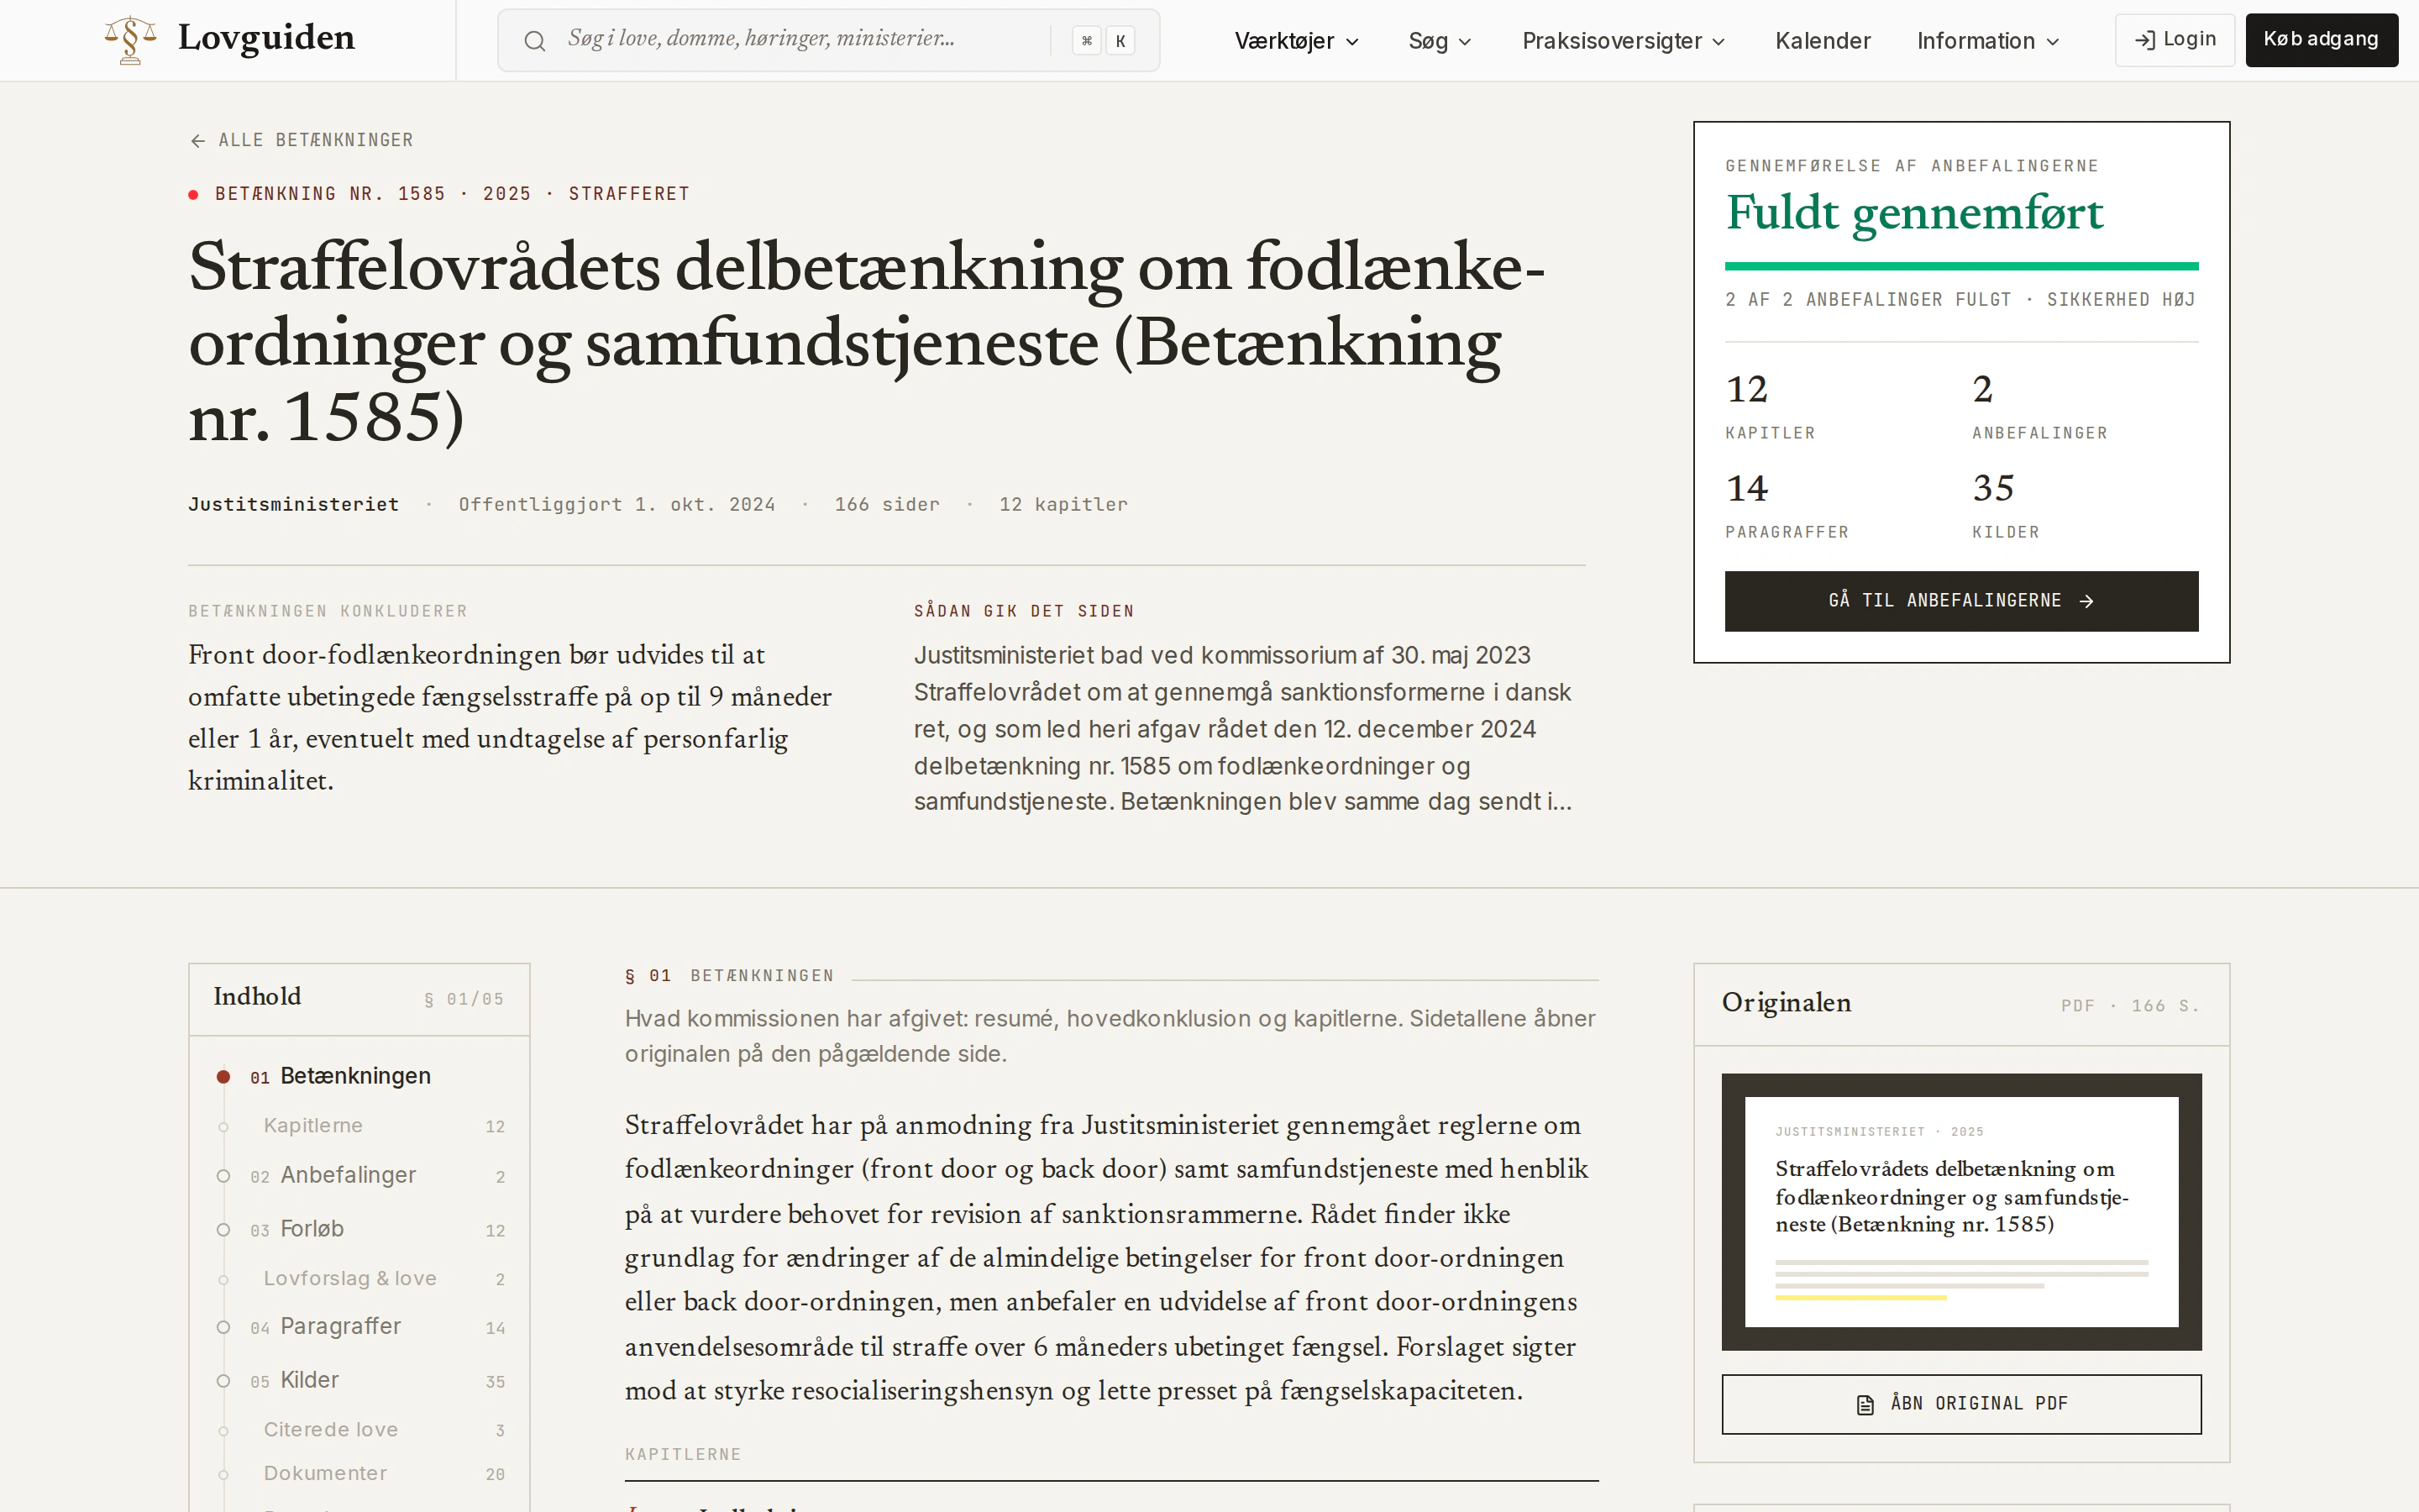
Task: Click the Køb adgang button
Action: point(2321,40)
